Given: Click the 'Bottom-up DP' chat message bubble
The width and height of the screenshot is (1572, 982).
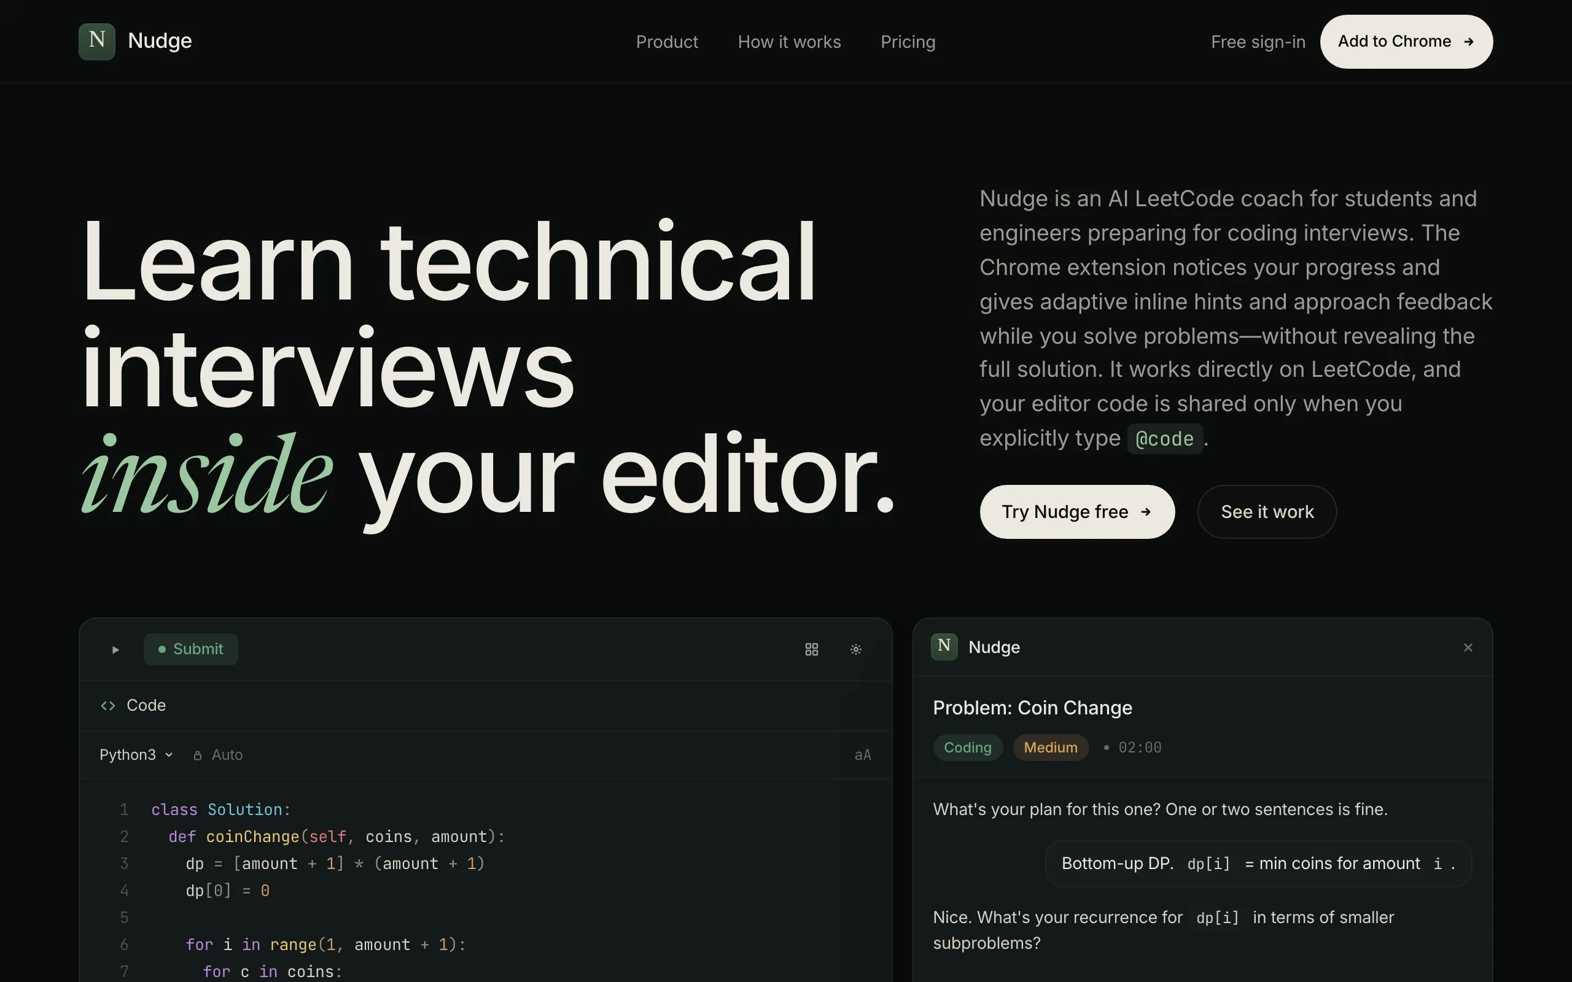Looking at the screenshot, I should 1258,864.
